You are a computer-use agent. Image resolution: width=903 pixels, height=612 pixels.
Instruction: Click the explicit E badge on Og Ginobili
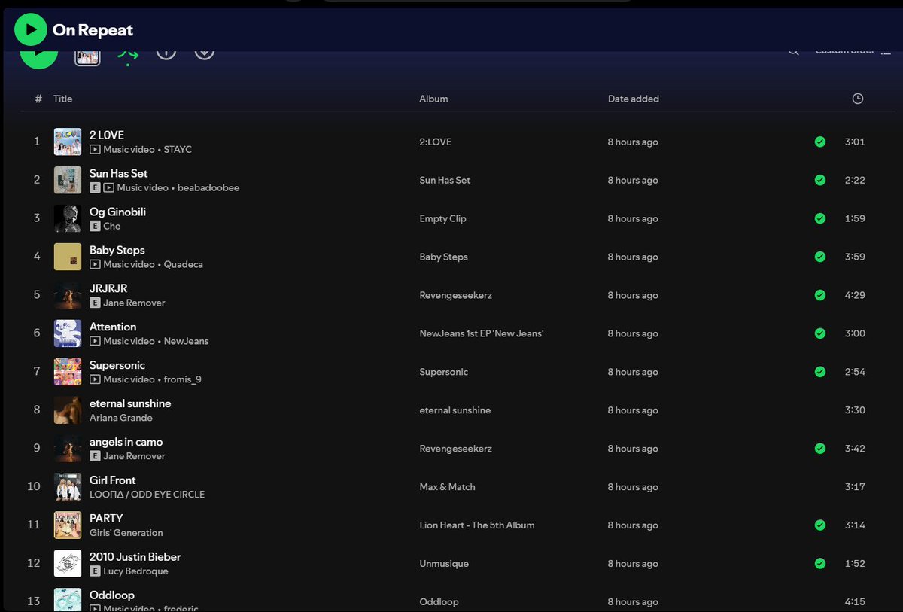pos(95,227)
